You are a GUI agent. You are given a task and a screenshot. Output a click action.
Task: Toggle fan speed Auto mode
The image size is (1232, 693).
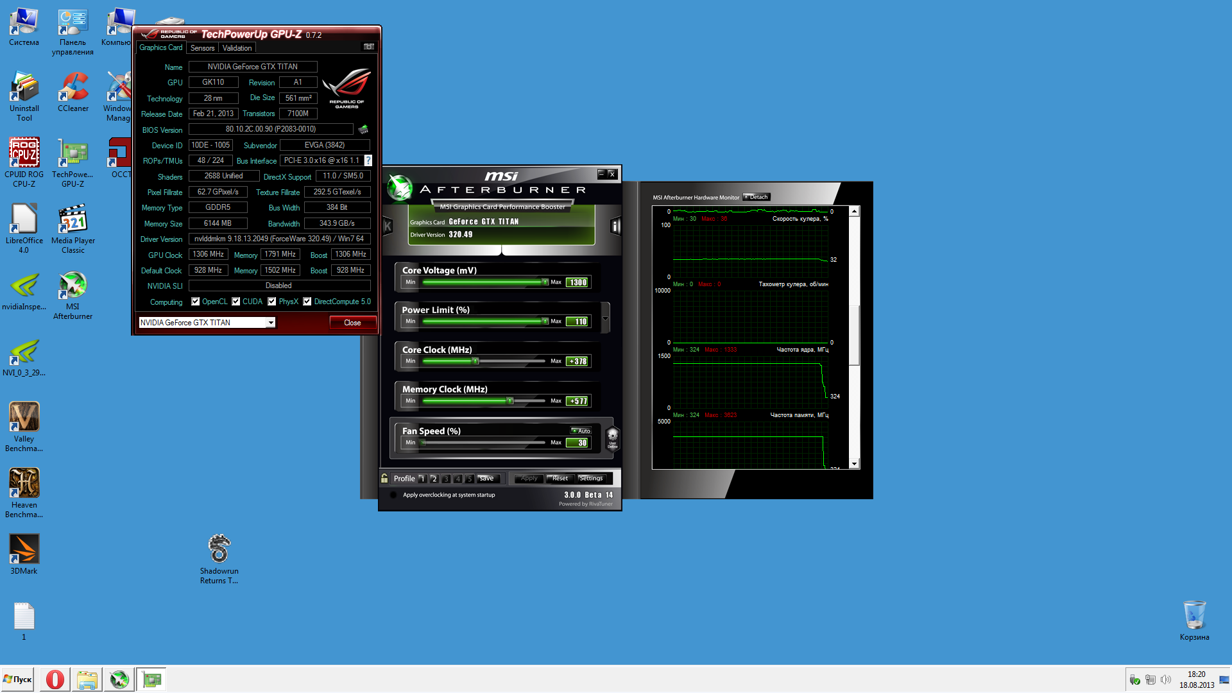(581, 431)
